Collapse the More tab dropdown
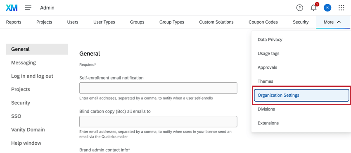This screenshot has height=153, width=351. (332, 22)
